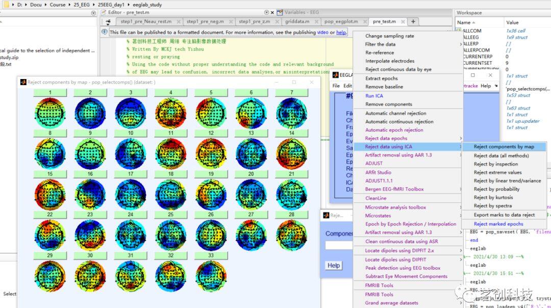Screen dimensions: 551x308
Task: Click component 33 number button
Action: click(x=211, y=255)
